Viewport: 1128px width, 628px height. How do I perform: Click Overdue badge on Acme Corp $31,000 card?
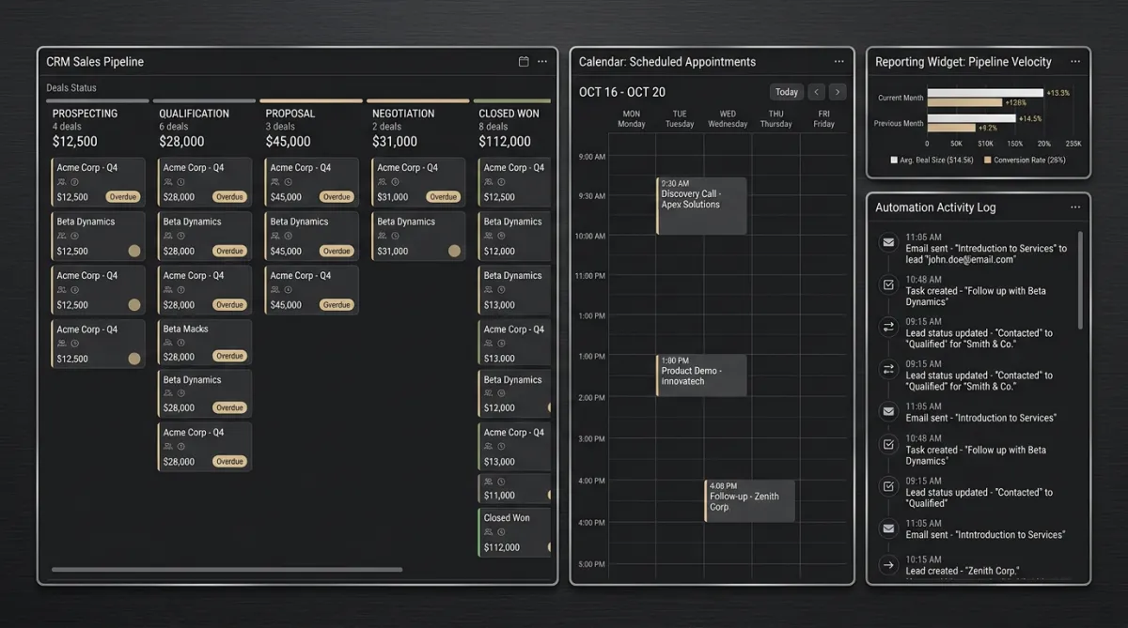(443, 197)
